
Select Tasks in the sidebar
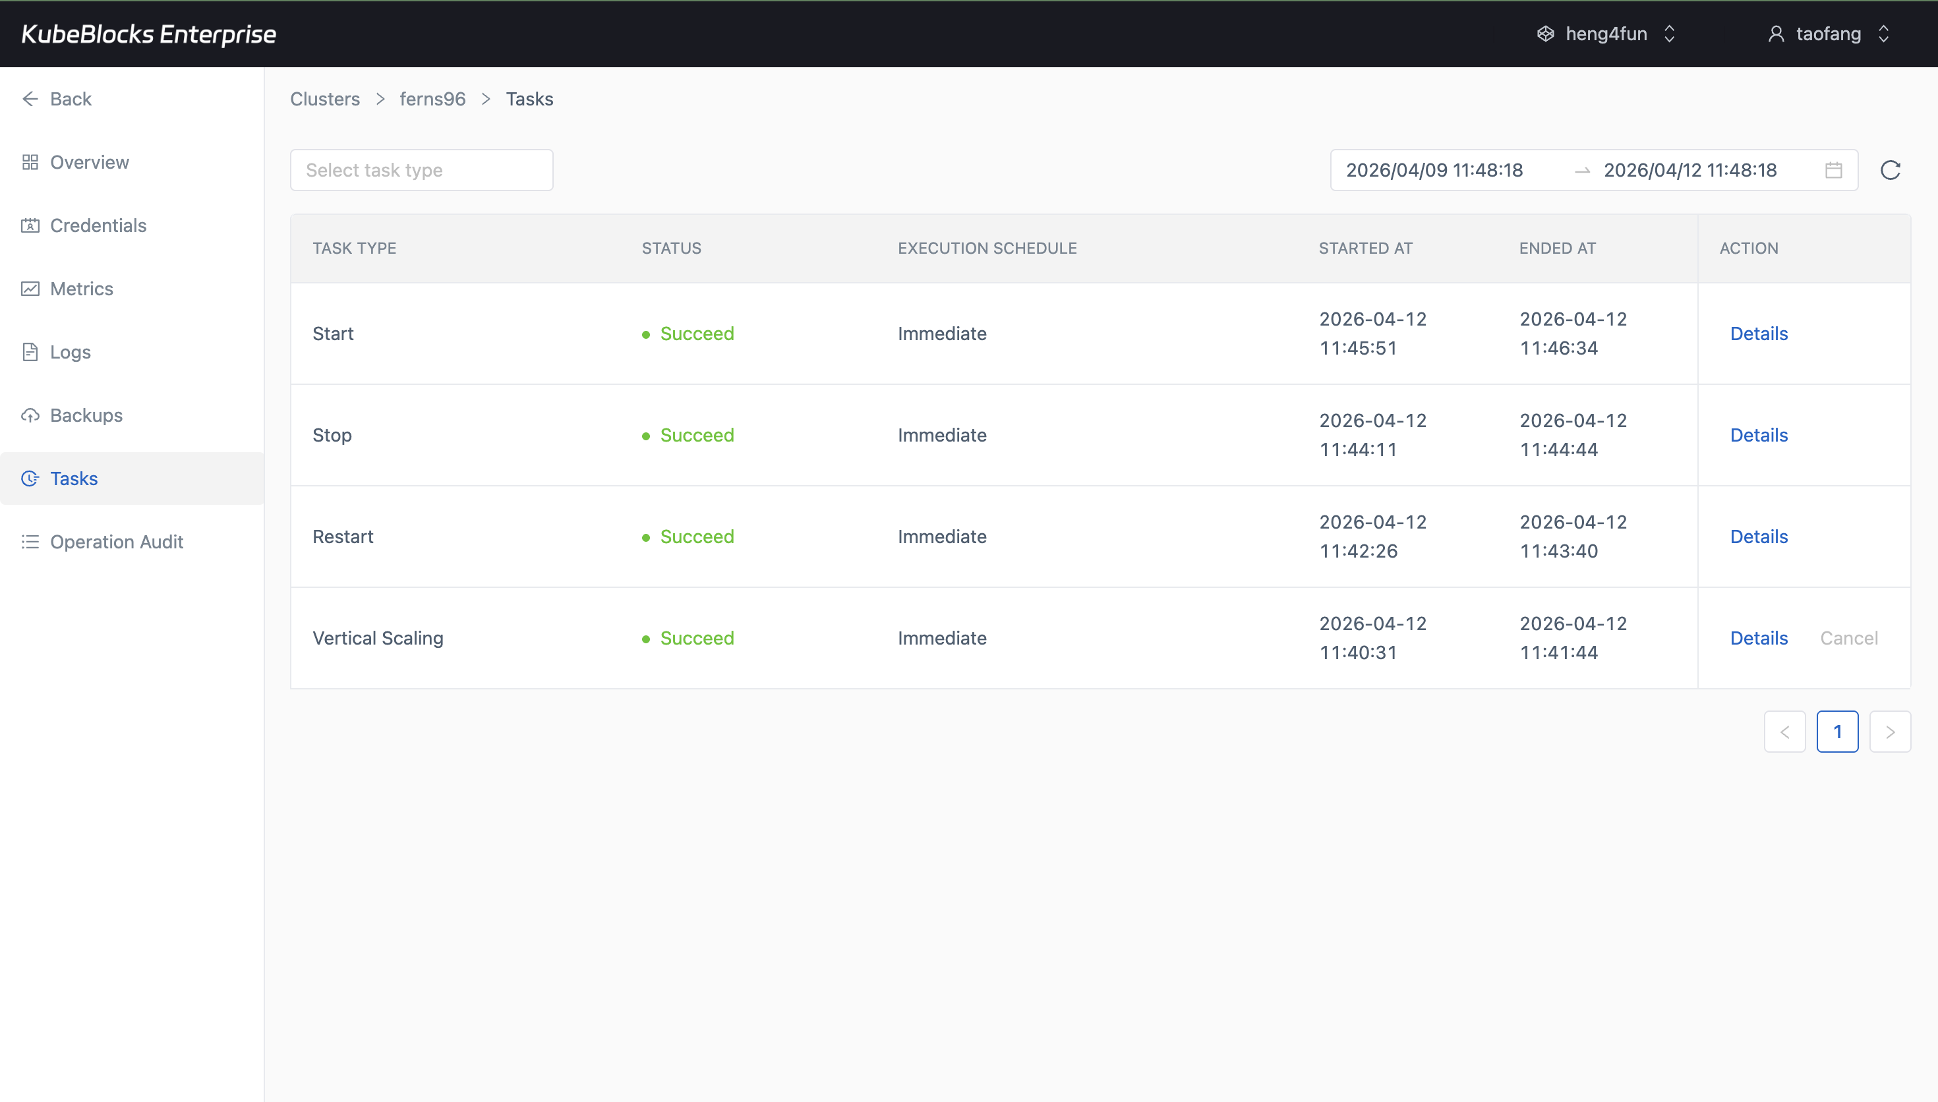click(73, 478)
